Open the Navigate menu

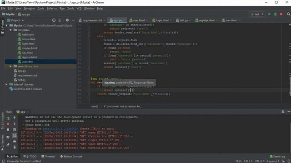[x=29, y=9]
